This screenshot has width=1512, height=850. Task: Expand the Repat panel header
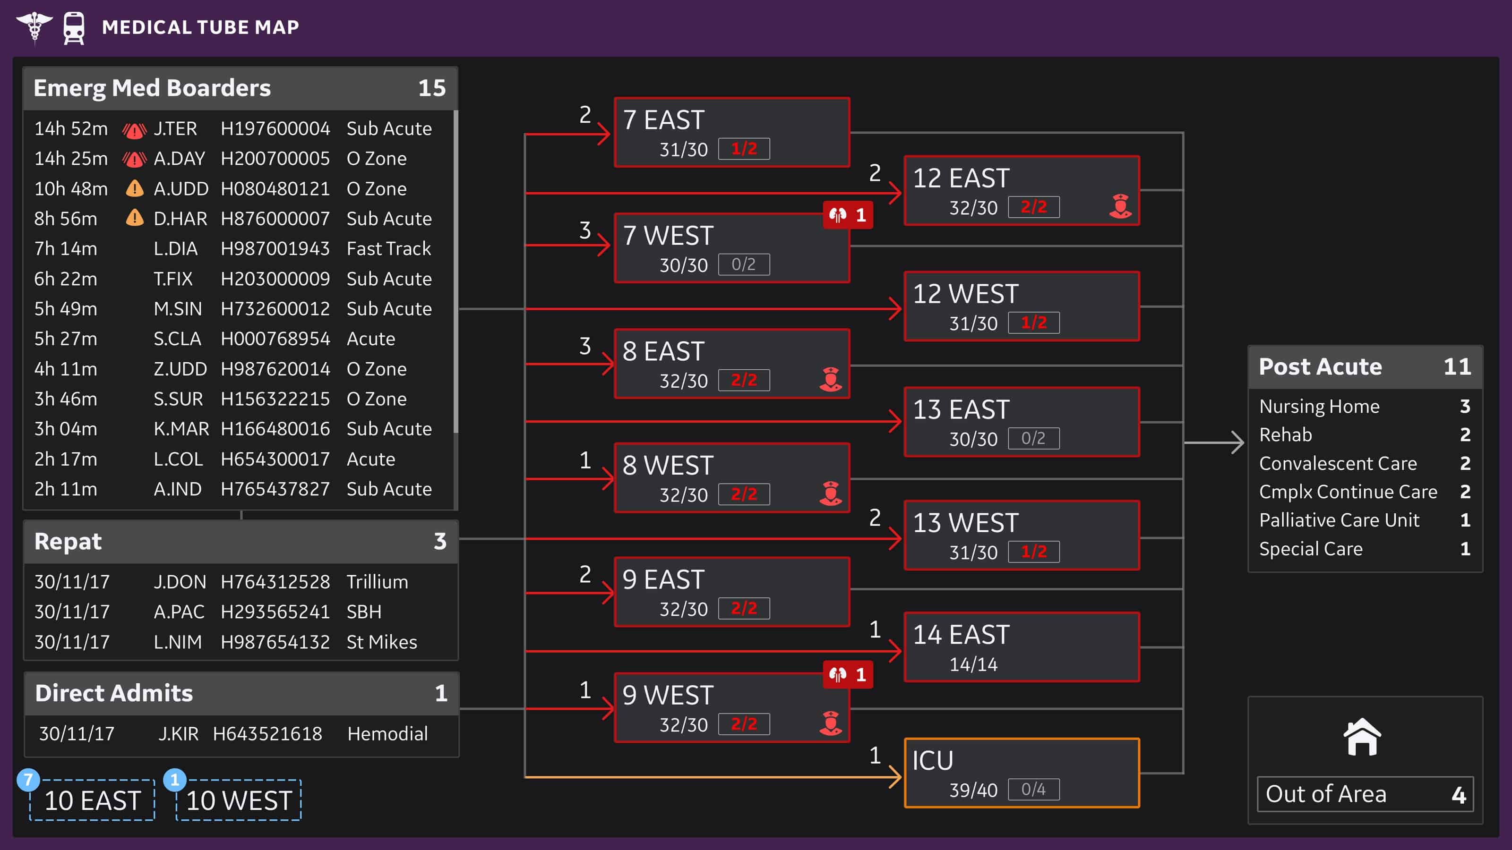pos(240,542)
